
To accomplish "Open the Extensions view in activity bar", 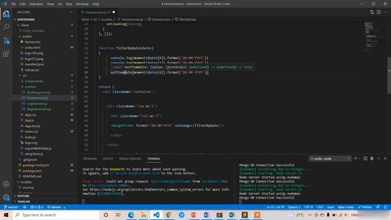I will coord(6,54).
